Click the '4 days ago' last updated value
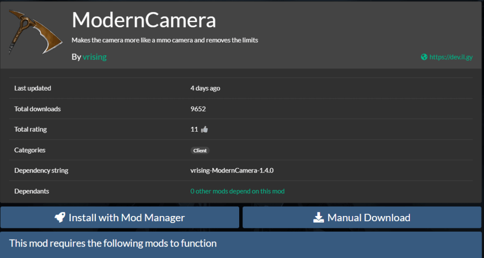This screenshot has height=258, width=484. 205,88
